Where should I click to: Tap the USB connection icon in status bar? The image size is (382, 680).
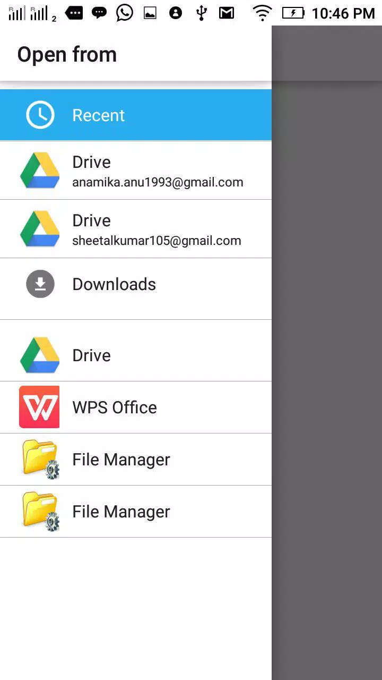click(x=201, y=13)
